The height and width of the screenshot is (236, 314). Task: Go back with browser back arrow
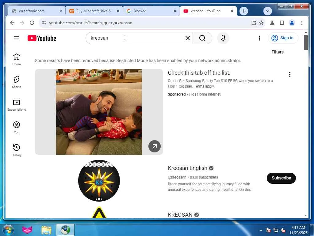coord(12,23)
